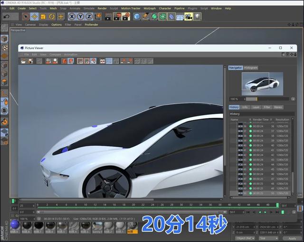Click the Enable Axis L-shaped icon
Image resolution: width=304 pixels, height=242 pixels.
pyautogui.click(x=4, y=93)
